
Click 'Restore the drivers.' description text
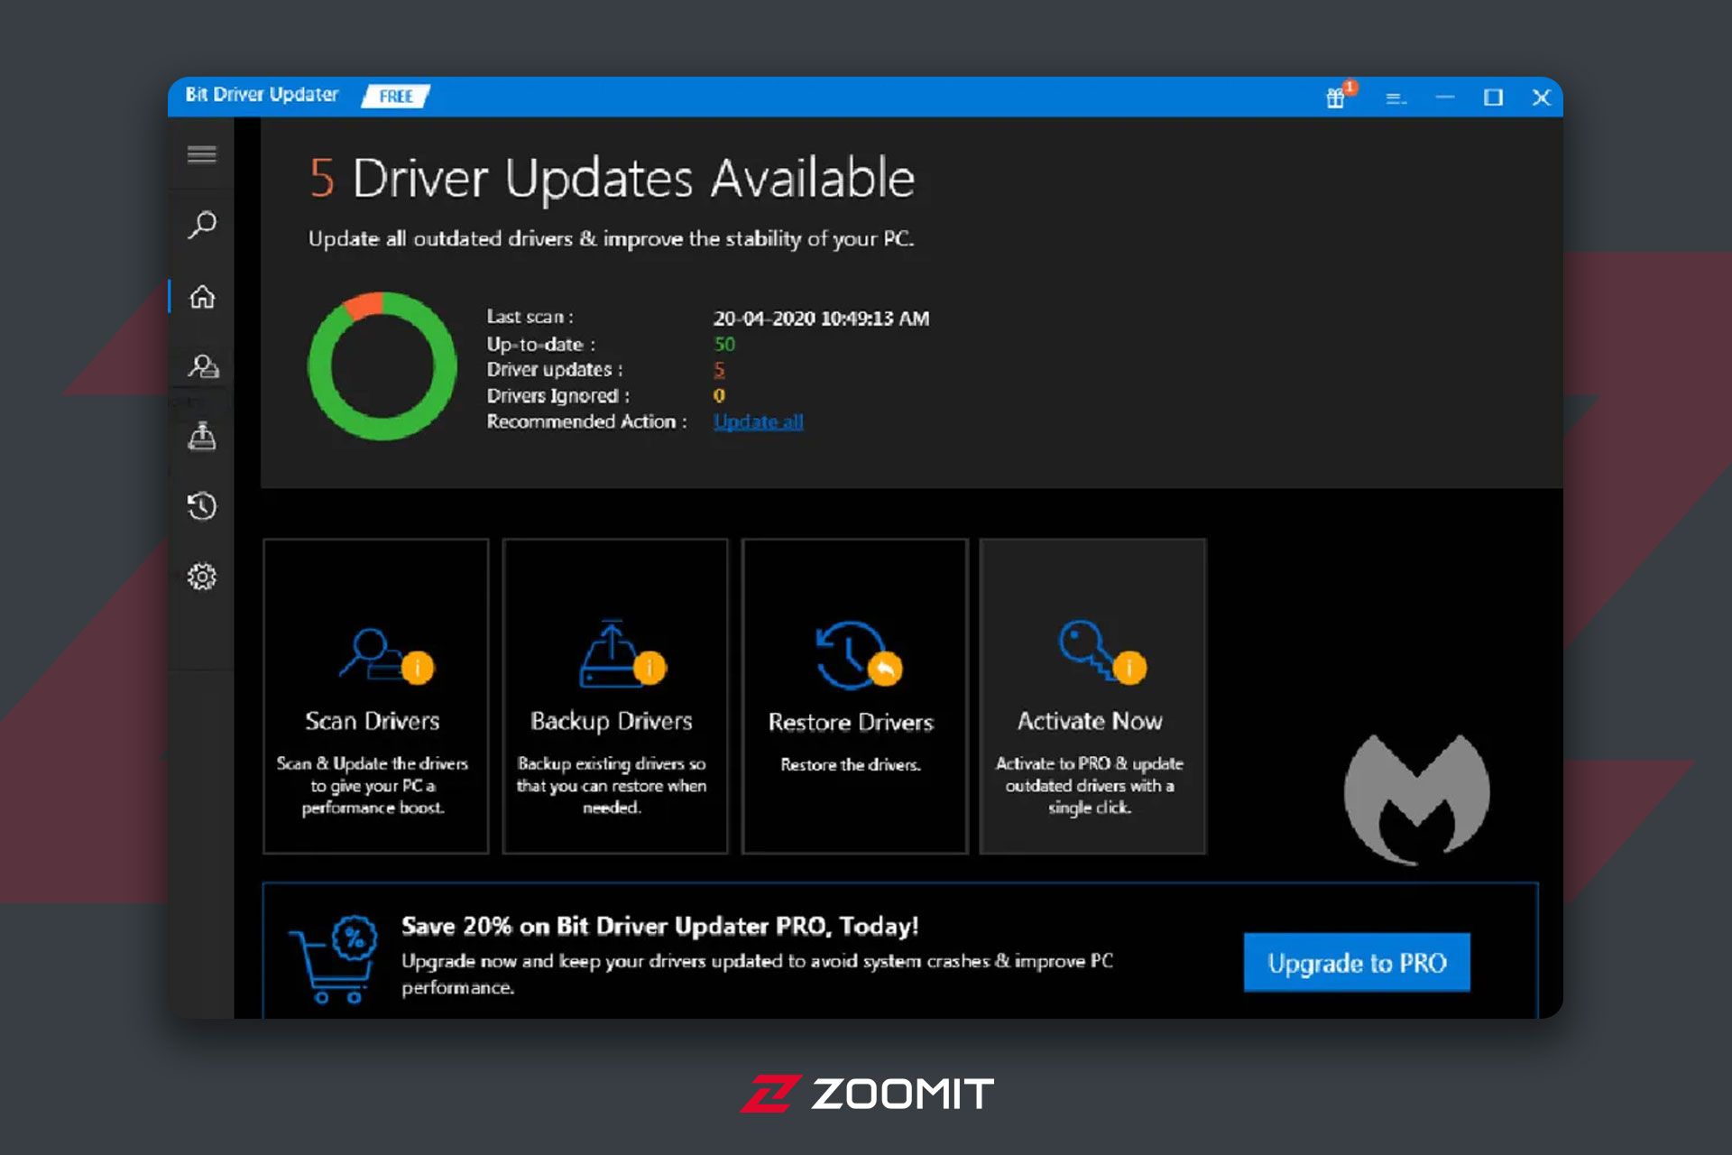pyautogui.click(x=851, y=764)
